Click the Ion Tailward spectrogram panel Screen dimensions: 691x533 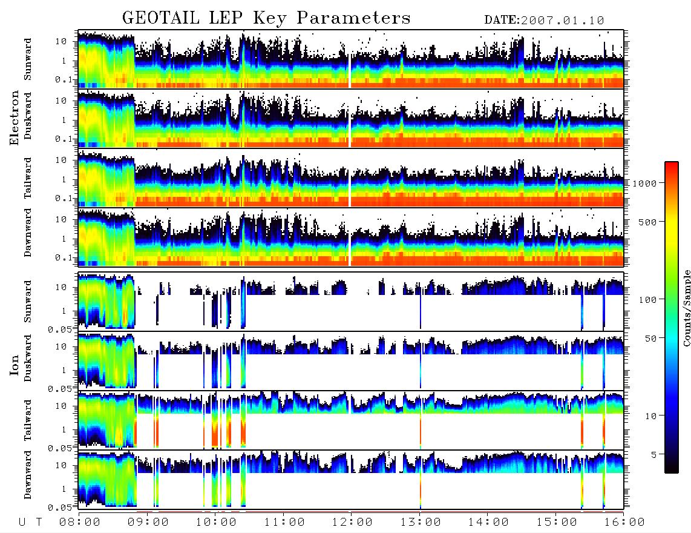(351, 420)
